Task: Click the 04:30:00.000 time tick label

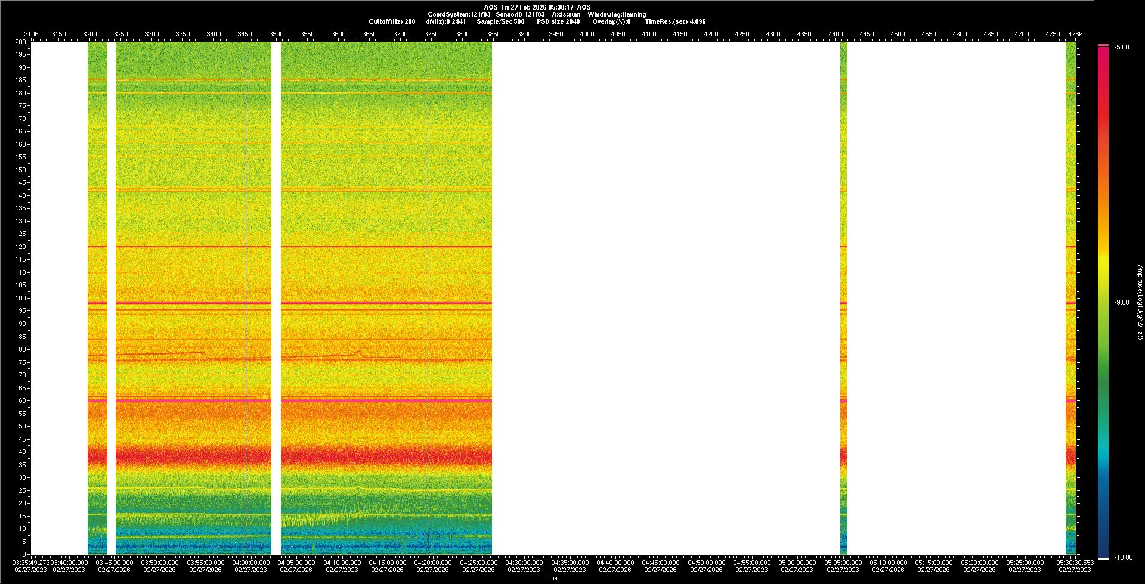Action: (x=524, y=563)
